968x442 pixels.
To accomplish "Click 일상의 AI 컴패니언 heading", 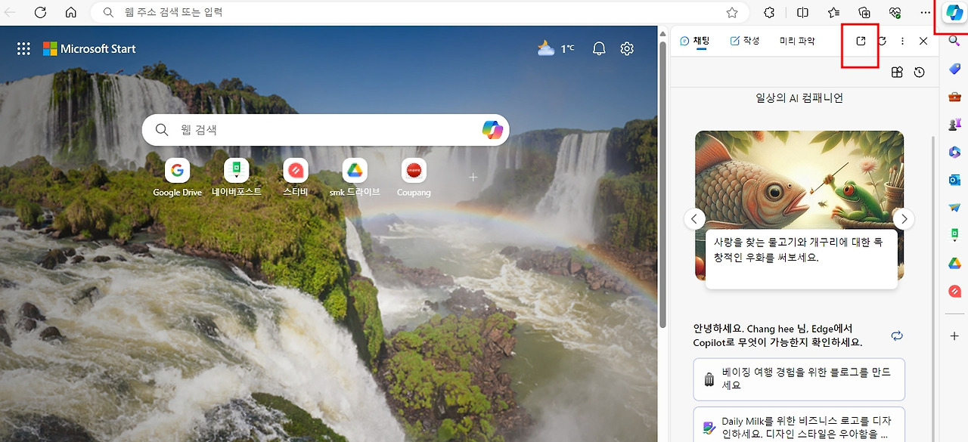I will (799, 98).
